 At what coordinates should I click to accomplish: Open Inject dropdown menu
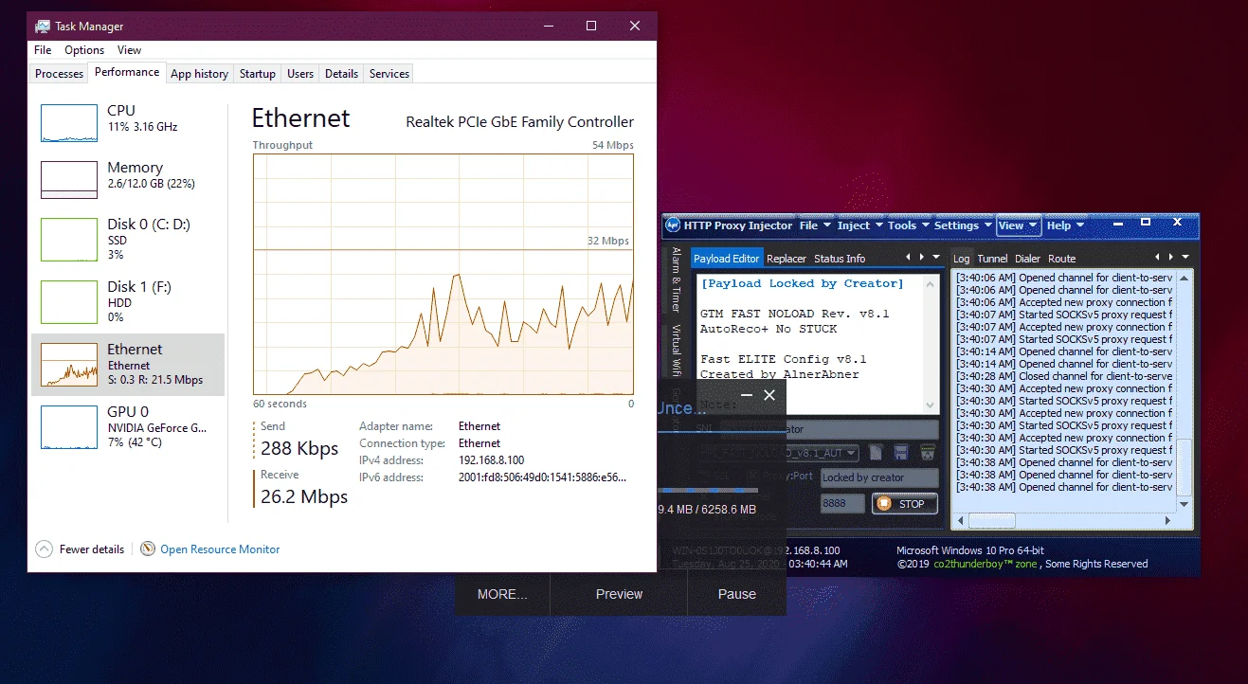[x=860, y=225]
